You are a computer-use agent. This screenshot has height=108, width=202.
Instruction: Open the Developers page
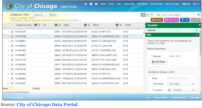142,4
